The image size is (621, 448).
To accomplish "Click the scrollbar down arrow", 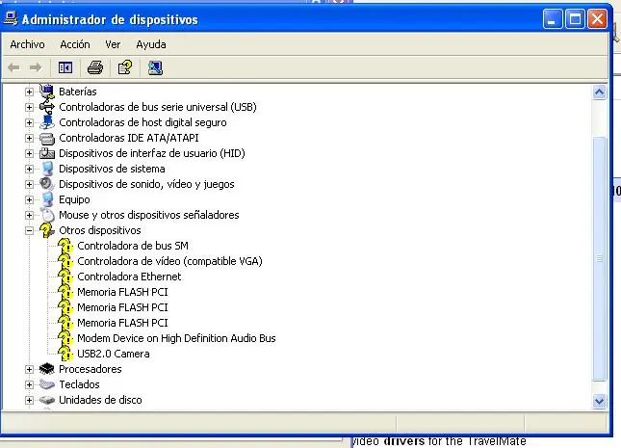I will pos(599,401).
